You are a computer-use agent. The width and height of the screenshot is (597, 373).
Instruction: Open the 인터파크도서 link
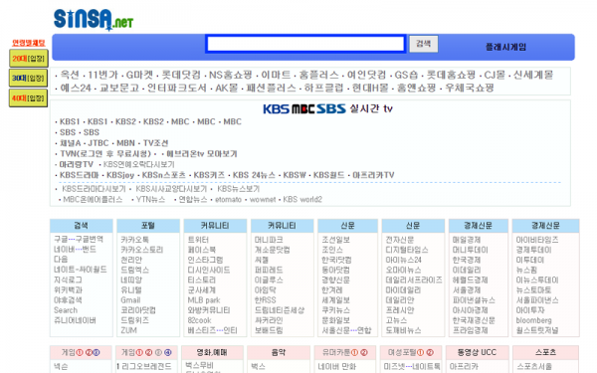point(177,88)
